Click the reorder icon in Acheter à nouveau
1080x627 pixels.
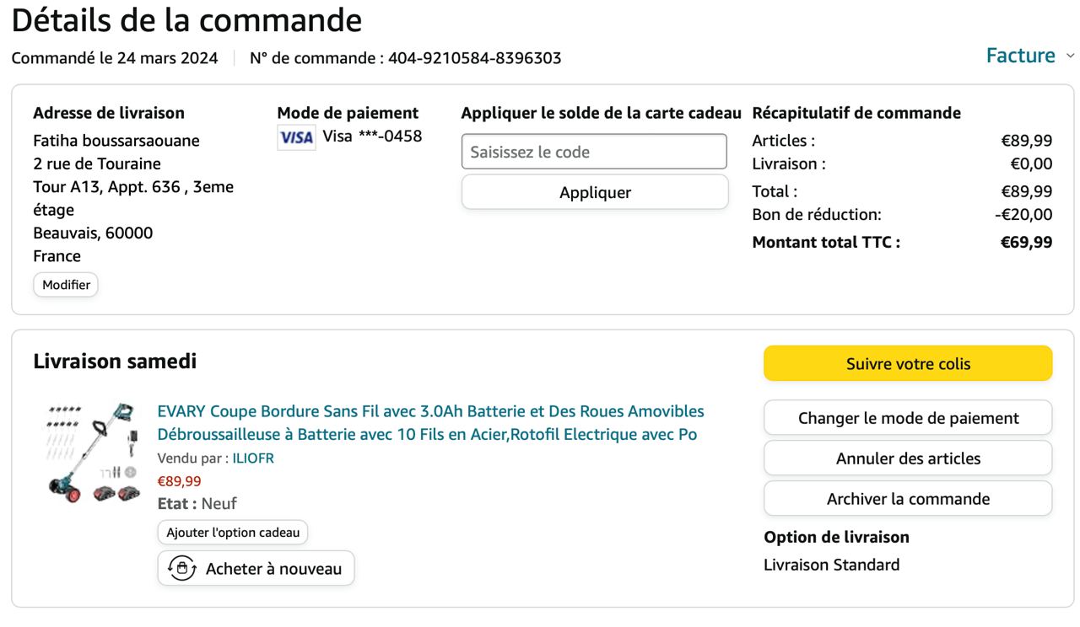pyautogui.click(x=182, y=568)
